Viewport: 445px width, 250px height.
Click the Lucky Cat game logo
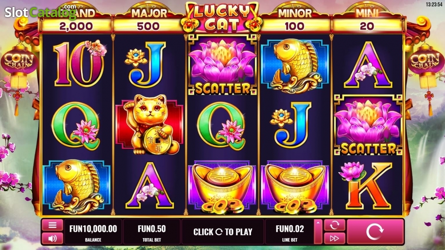coord(222,16)
